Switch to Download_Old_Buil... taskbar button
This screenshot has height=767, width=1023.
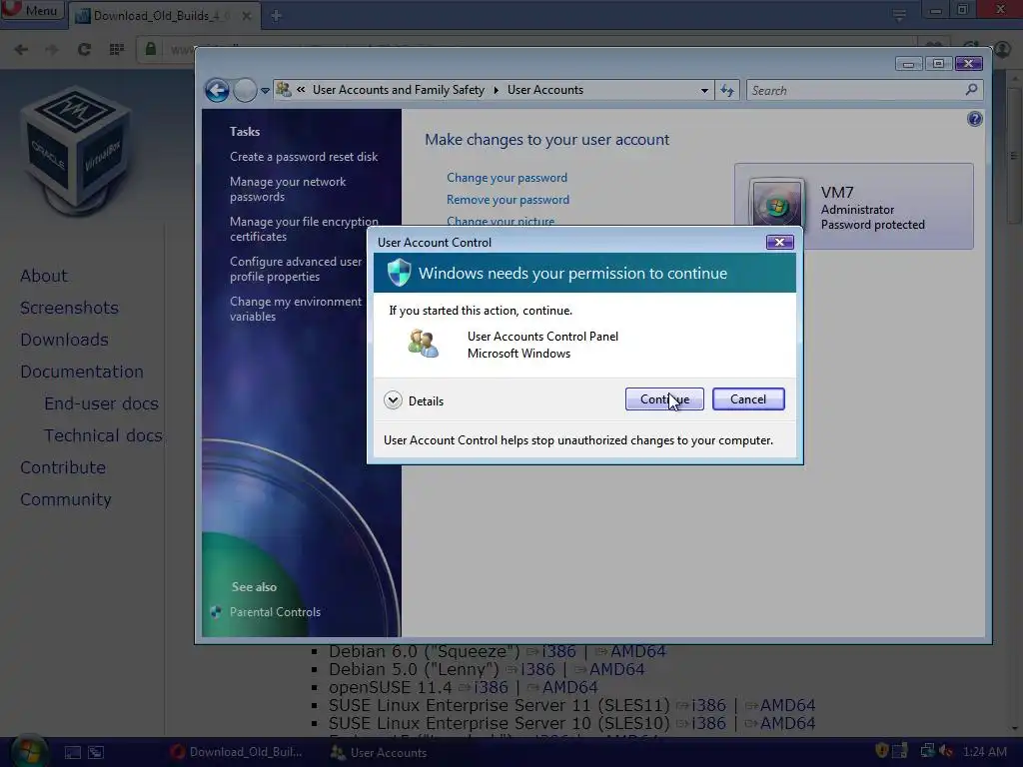click(x=236, y=752)
